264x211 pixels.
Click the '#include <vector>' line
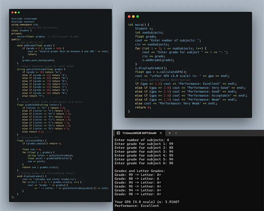tap(23, 22)
